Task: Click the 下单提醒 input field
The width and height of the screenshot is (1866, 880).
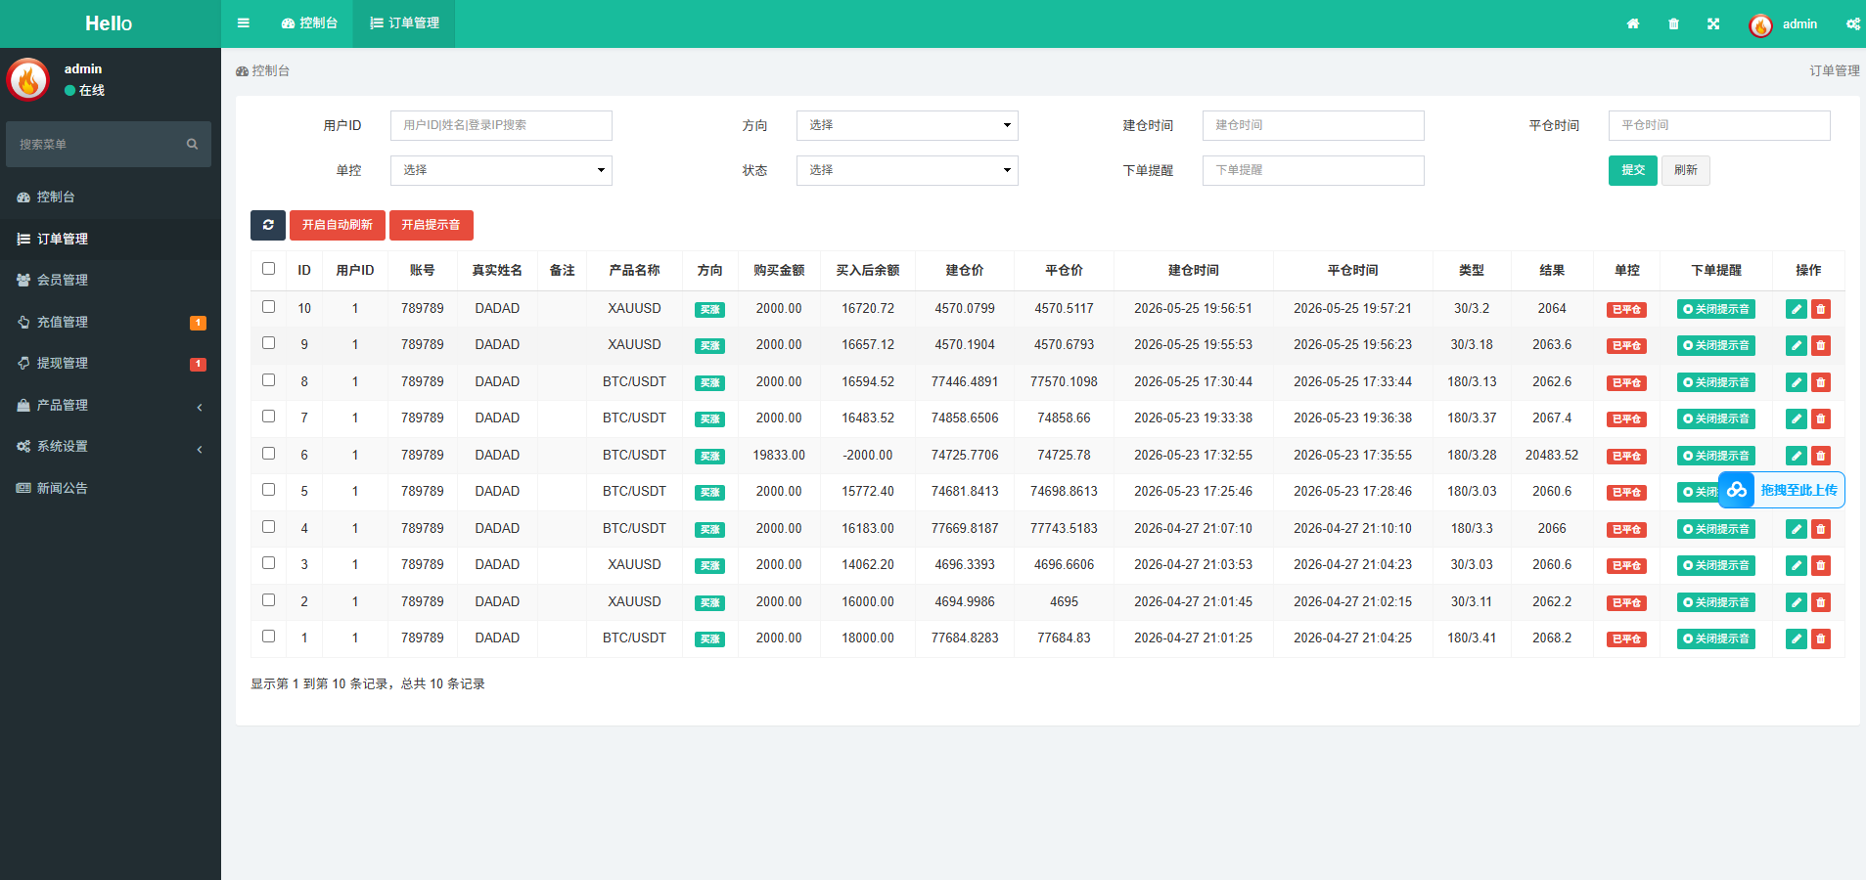Action: coord(1313,170)
